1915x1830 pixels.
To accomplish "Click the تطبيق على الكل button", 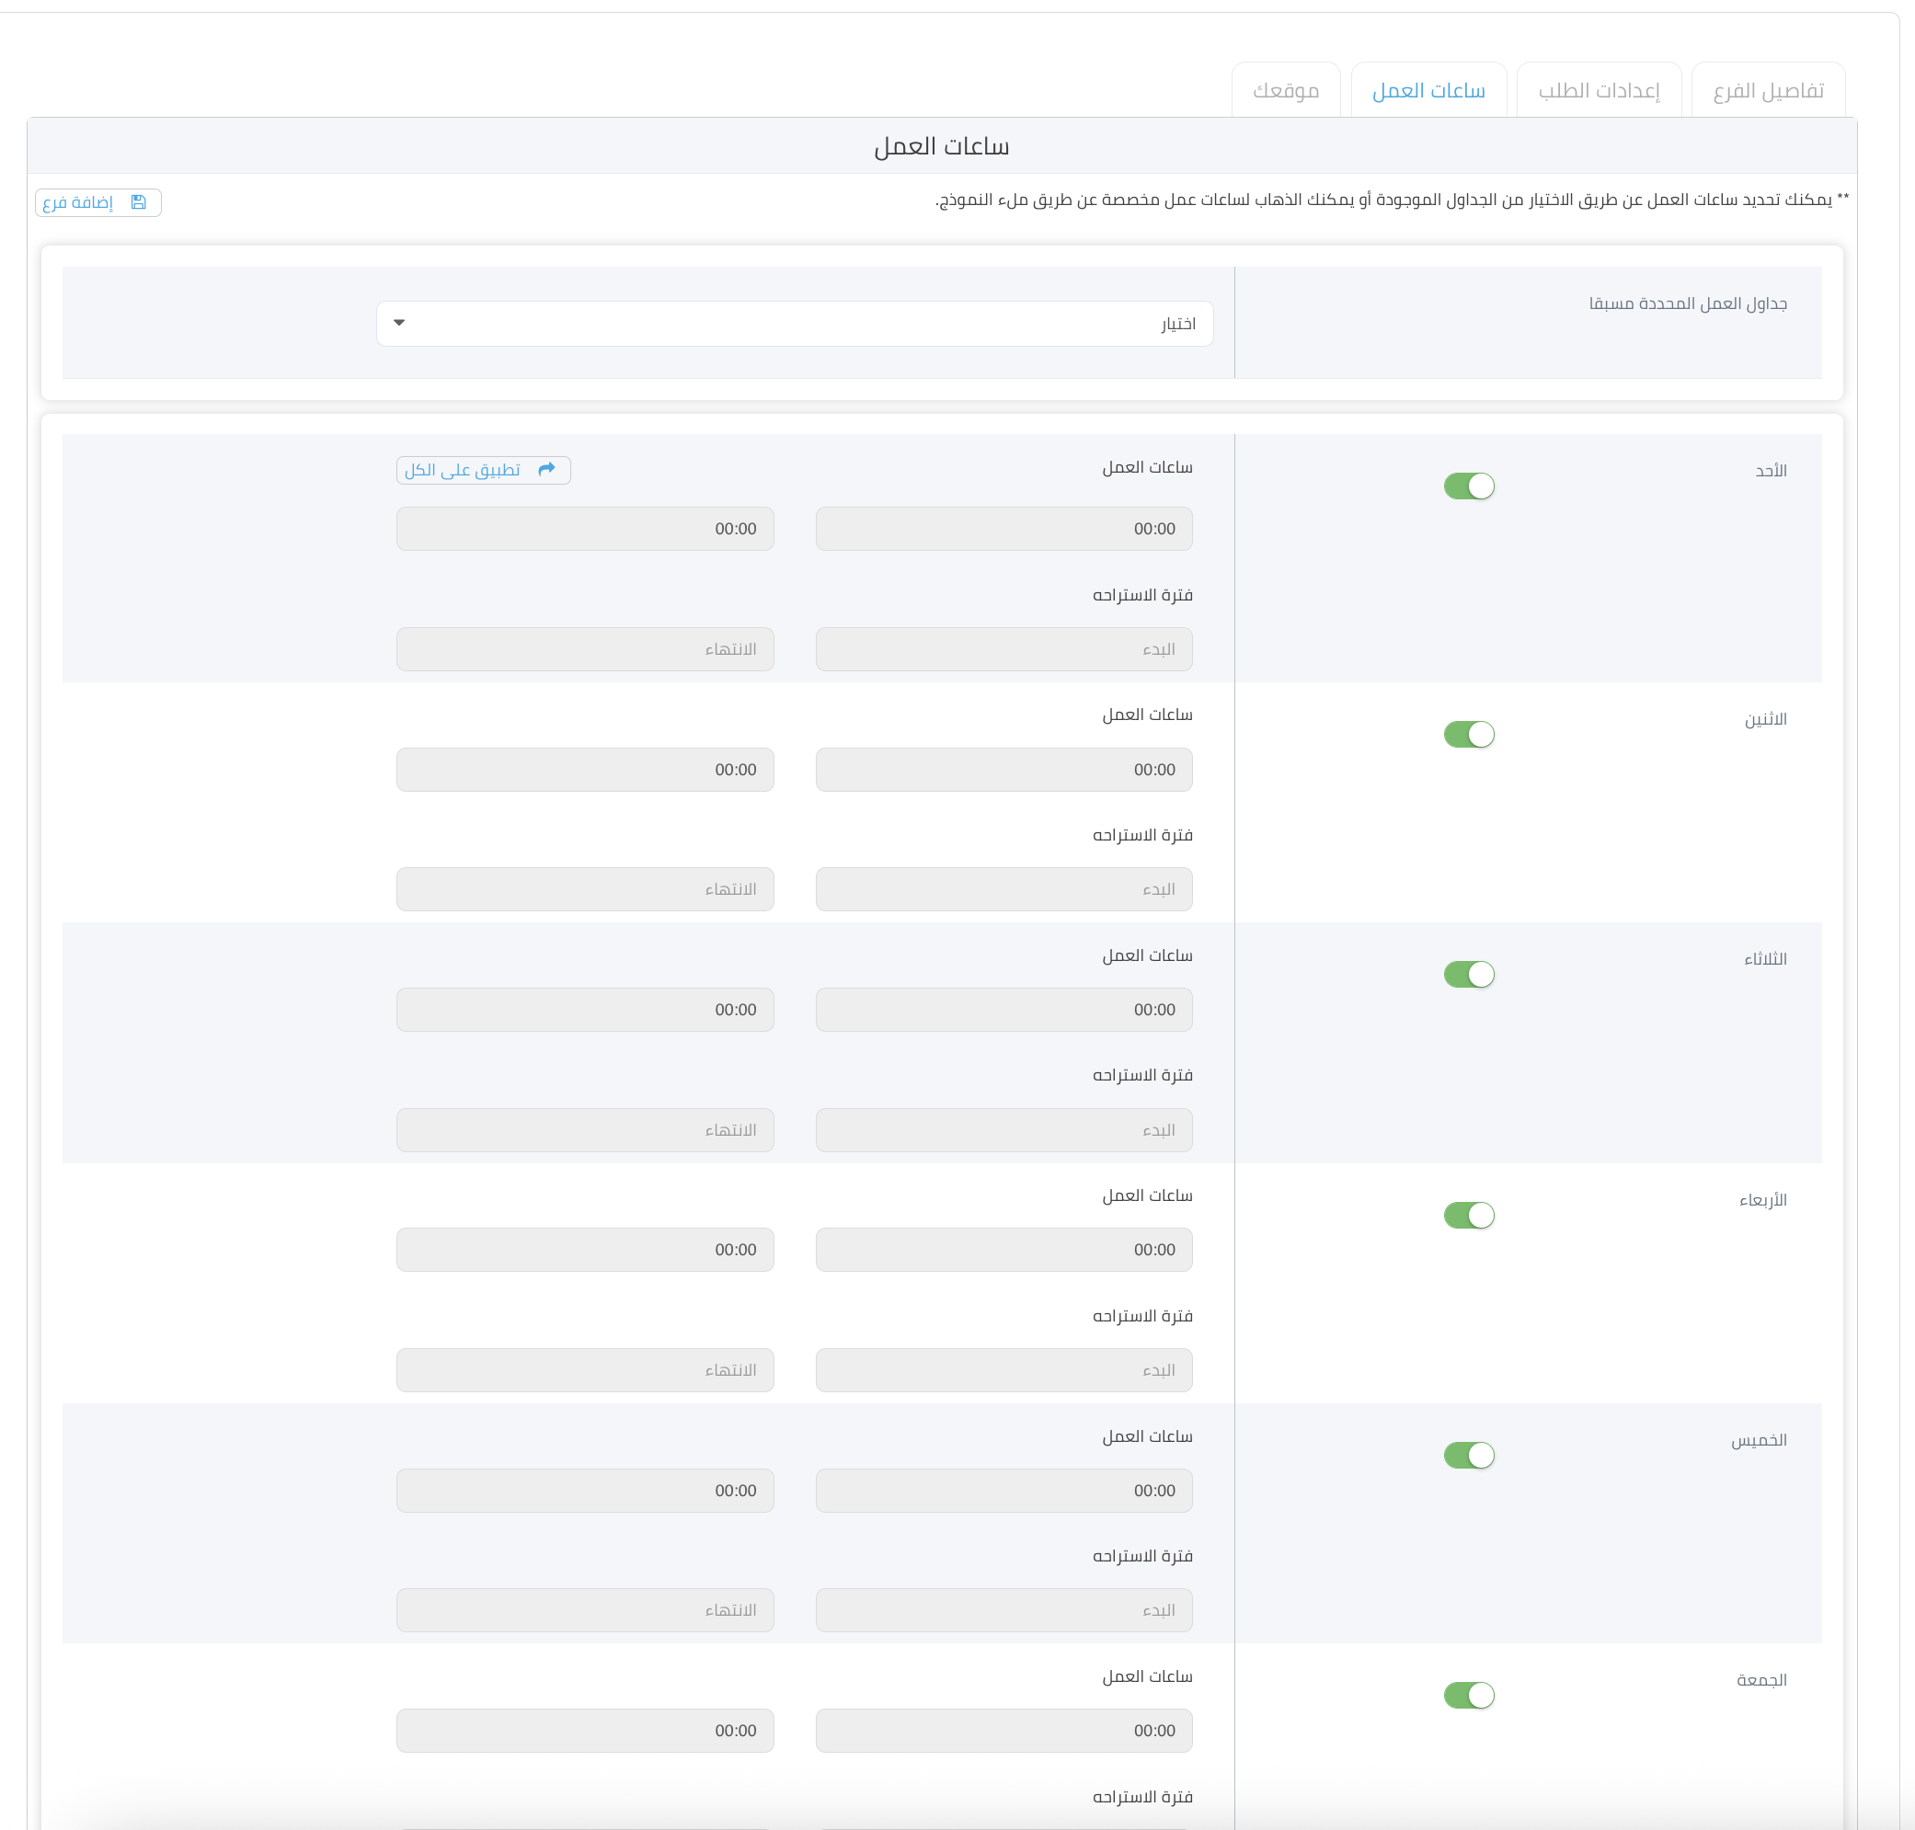I will coord(483,470).
